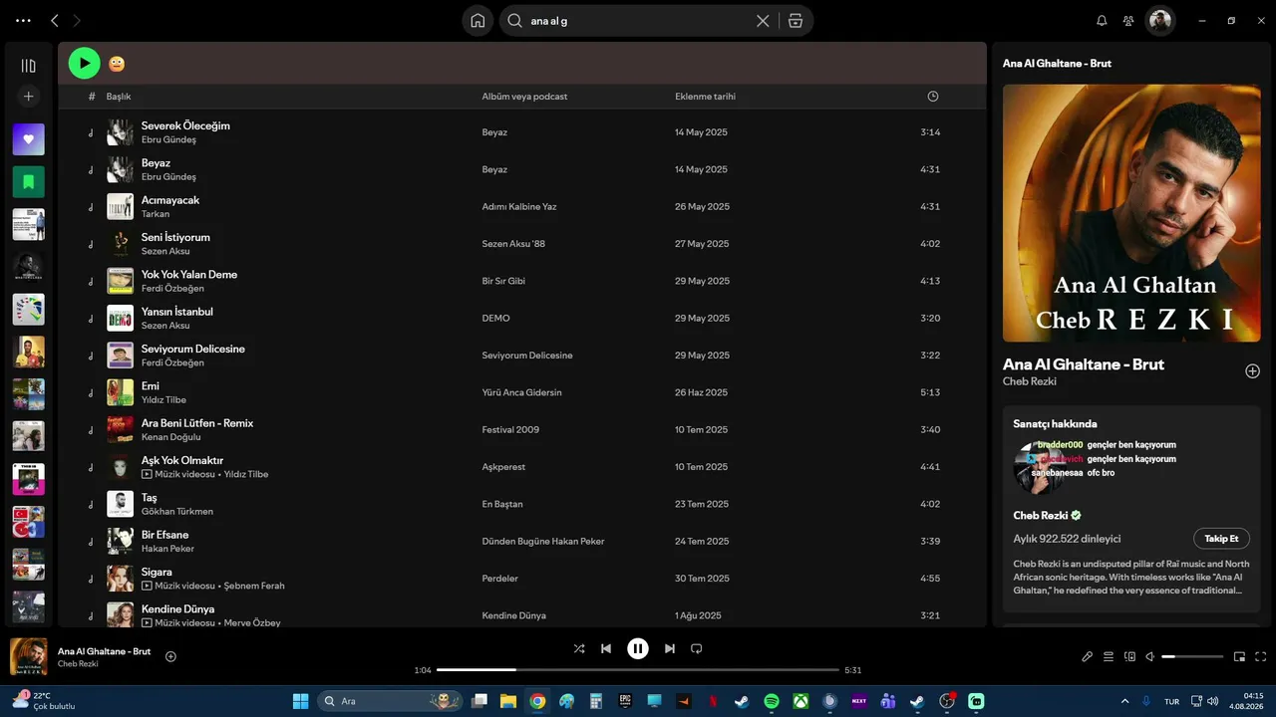Add Ana Al Ghaltane to library in side panel

(1252, 371)
